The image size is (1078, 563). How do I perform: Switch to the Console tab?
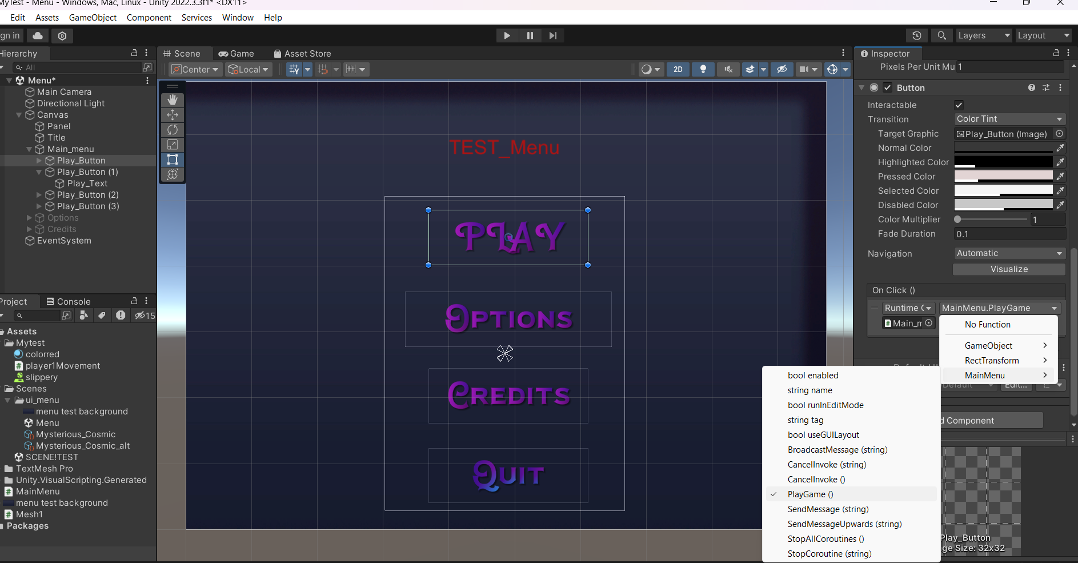coord(69,301)
